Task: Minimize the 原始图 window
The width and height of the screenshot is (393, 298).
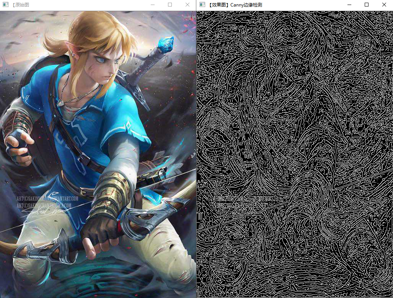Action: coord(153,5)
